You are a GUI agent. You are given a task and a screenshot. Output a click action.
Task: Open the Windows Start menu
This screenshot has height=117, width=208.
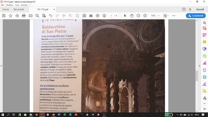(x=3, y=115)
